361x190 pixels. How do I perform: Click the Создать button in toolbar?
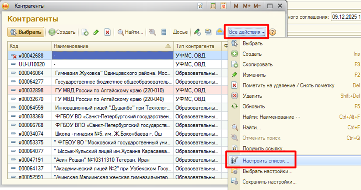62,32
